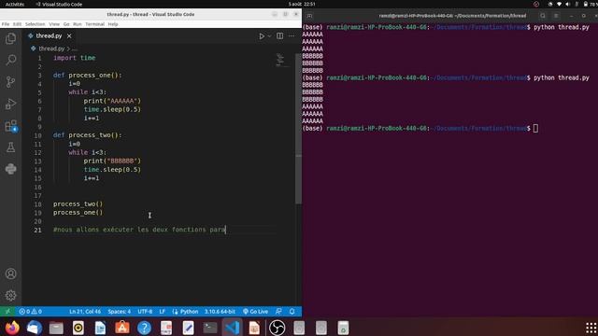Open Files manager from the dock

(56, 328)
